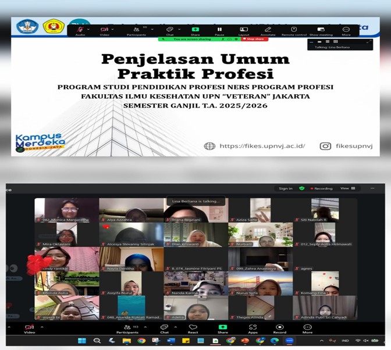This screenshot has height=350, width=391.
Task: Click the React icon in bottom toolbar
Action: (193, 328)
